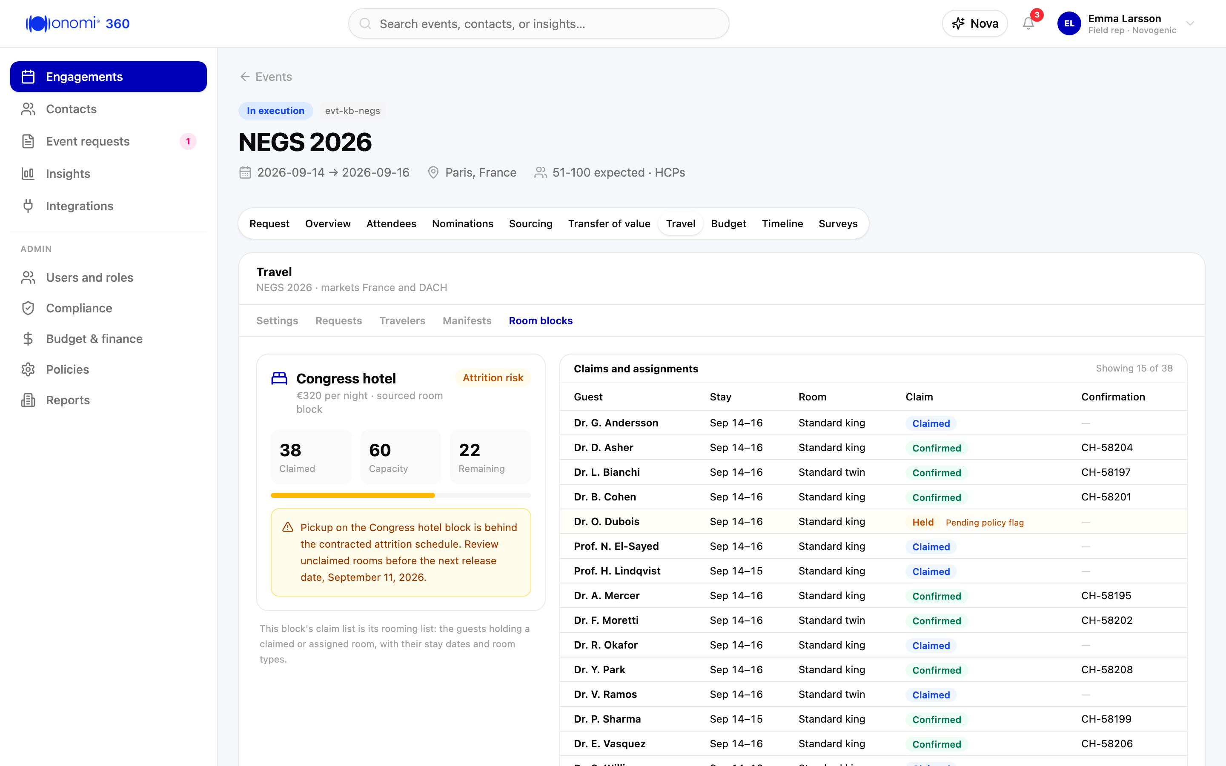Screen dimensions: 1226x766
Task: View the Surveys tab
Action: [838, 223]
